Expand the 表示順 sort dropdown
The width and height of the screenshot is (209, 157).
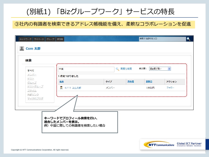point(160,69)
